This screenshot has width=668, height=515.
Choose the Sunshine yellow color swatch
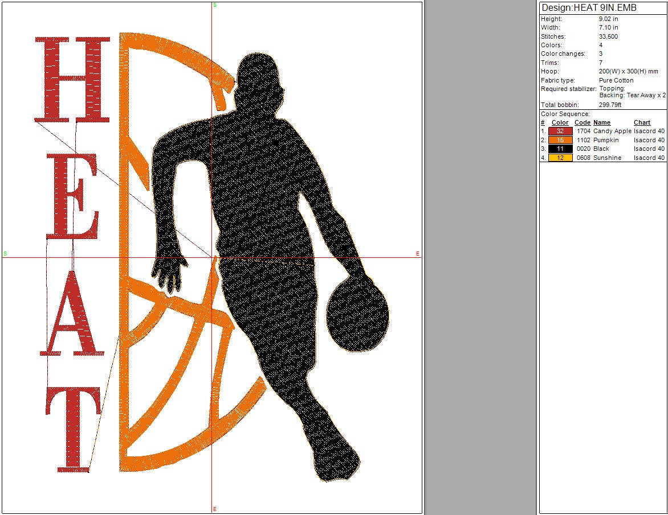click(x=560, y=158)
